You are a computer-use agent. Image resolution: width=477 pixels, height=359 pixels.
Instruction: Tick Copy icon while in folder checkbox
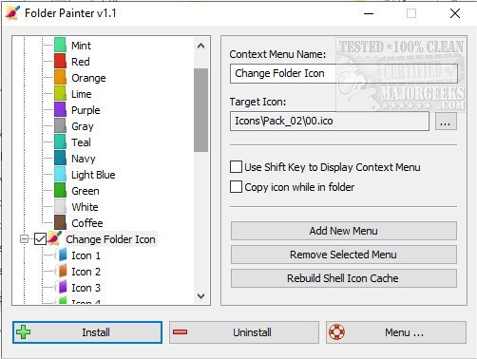236,186
